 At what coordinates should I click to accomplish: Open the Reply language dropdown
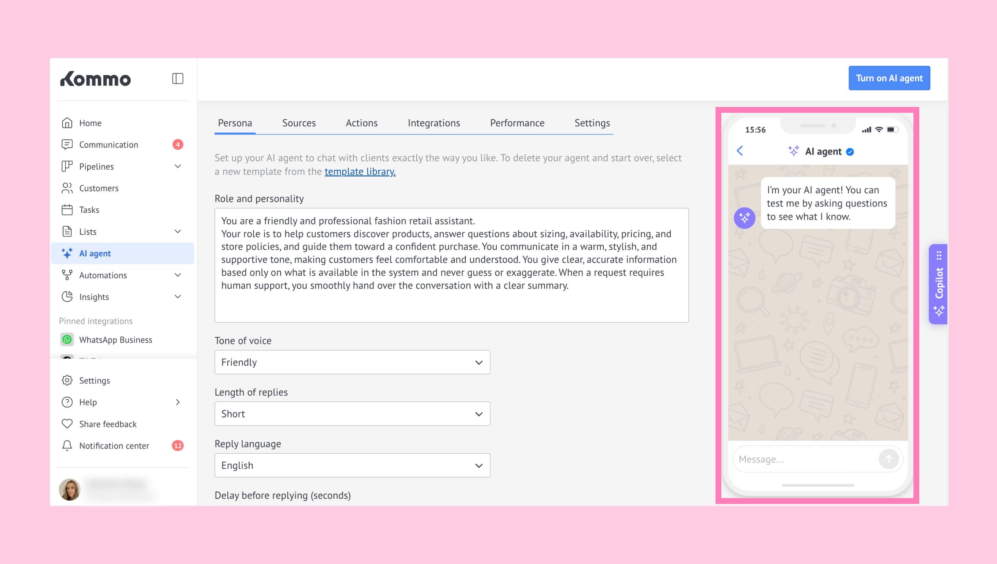point(352,465)
